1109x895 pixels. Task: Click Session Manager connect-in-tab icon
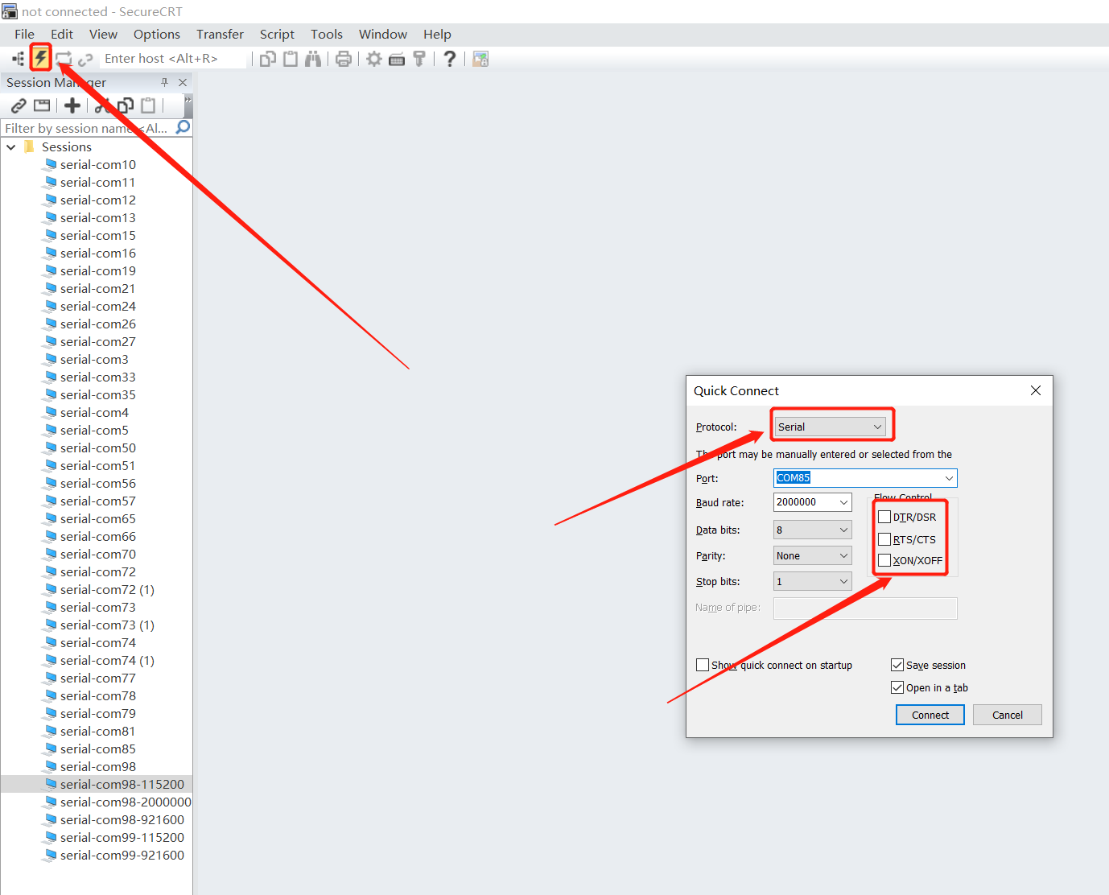[x=42, y=105]
